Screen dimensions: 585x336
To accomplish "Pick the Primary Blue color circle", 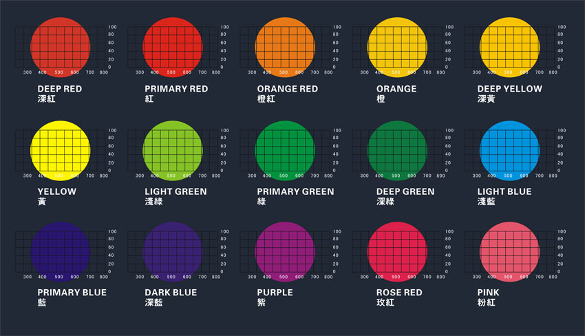I will (61, 251).
